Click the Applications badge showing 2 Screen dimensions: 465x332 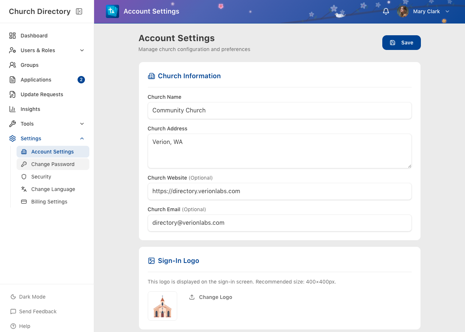(81, 80)
